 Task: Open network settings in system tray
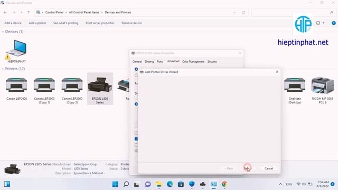pos(298,184)
